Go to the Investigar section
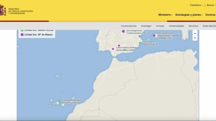Viewport: 216px width, 121px height. (146, 26)
